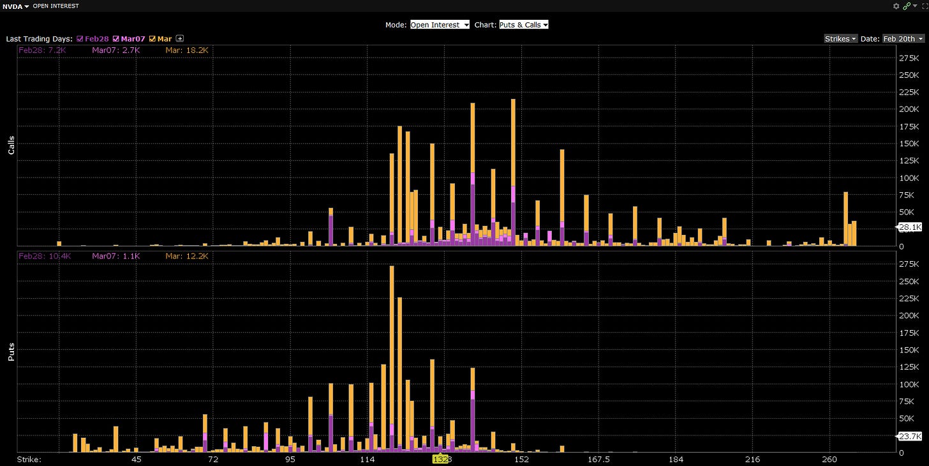This screenshot has height=466, width=929.
Task: Maximize the panel with the fullscreen icon
Action: [x=925, y=6]
